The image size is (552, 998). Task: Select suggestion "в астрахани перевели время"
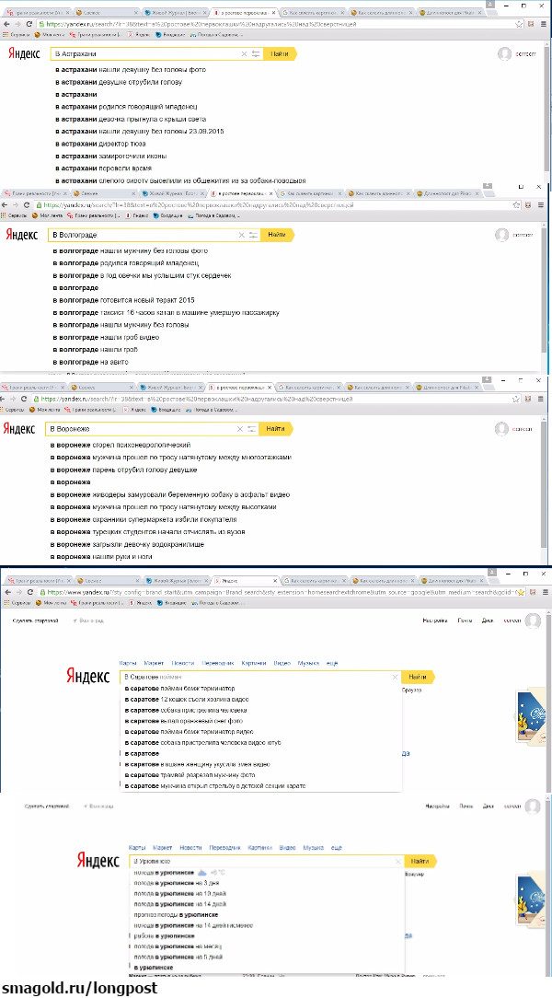coord(104,168)
